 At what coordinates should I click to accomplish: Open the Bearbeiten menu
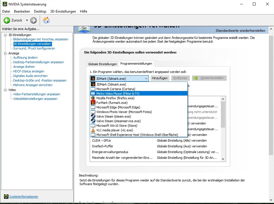click(22, 11)
